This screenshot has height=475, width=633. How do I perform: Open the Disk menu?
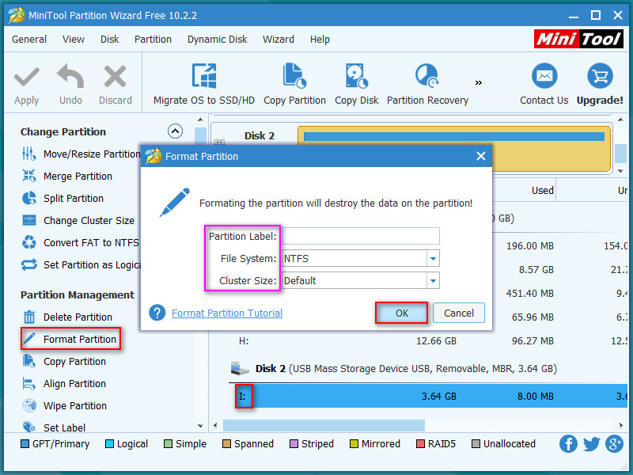click(x=110, y=39)
